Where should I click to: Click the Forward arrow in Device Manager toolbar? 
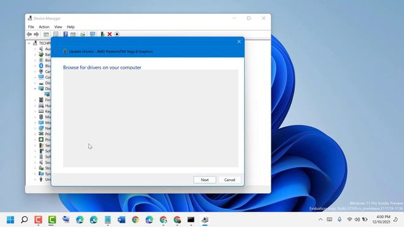pyautogui.click(x=37, y=34)
